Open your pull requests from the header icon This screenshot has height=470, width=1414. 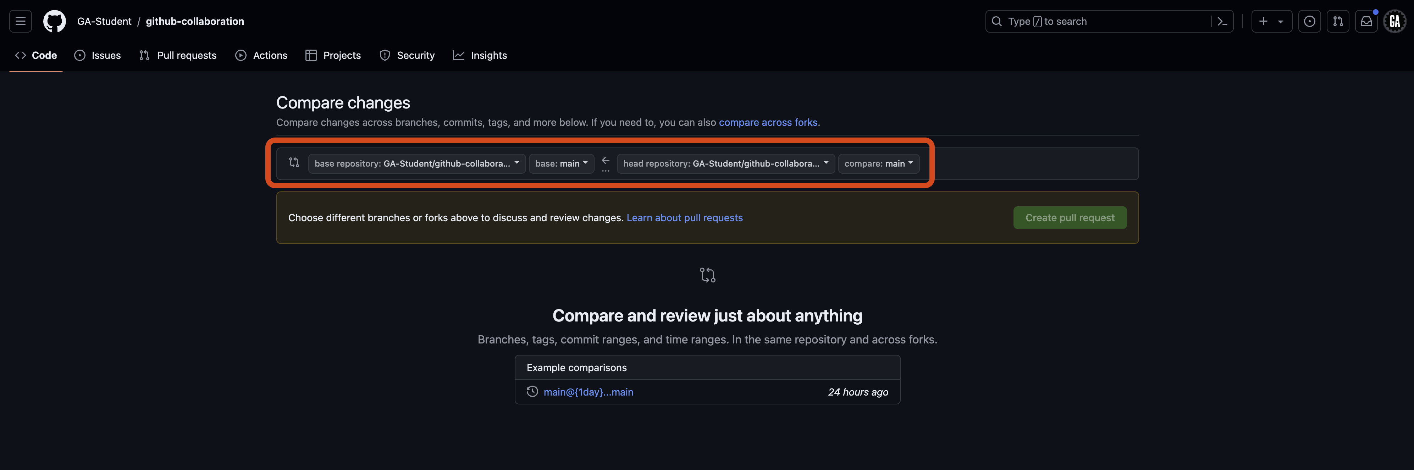coord(1338,21)
